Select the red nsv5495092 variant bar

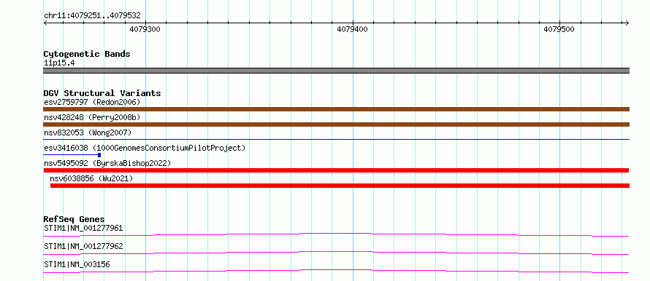coord(336,170)
